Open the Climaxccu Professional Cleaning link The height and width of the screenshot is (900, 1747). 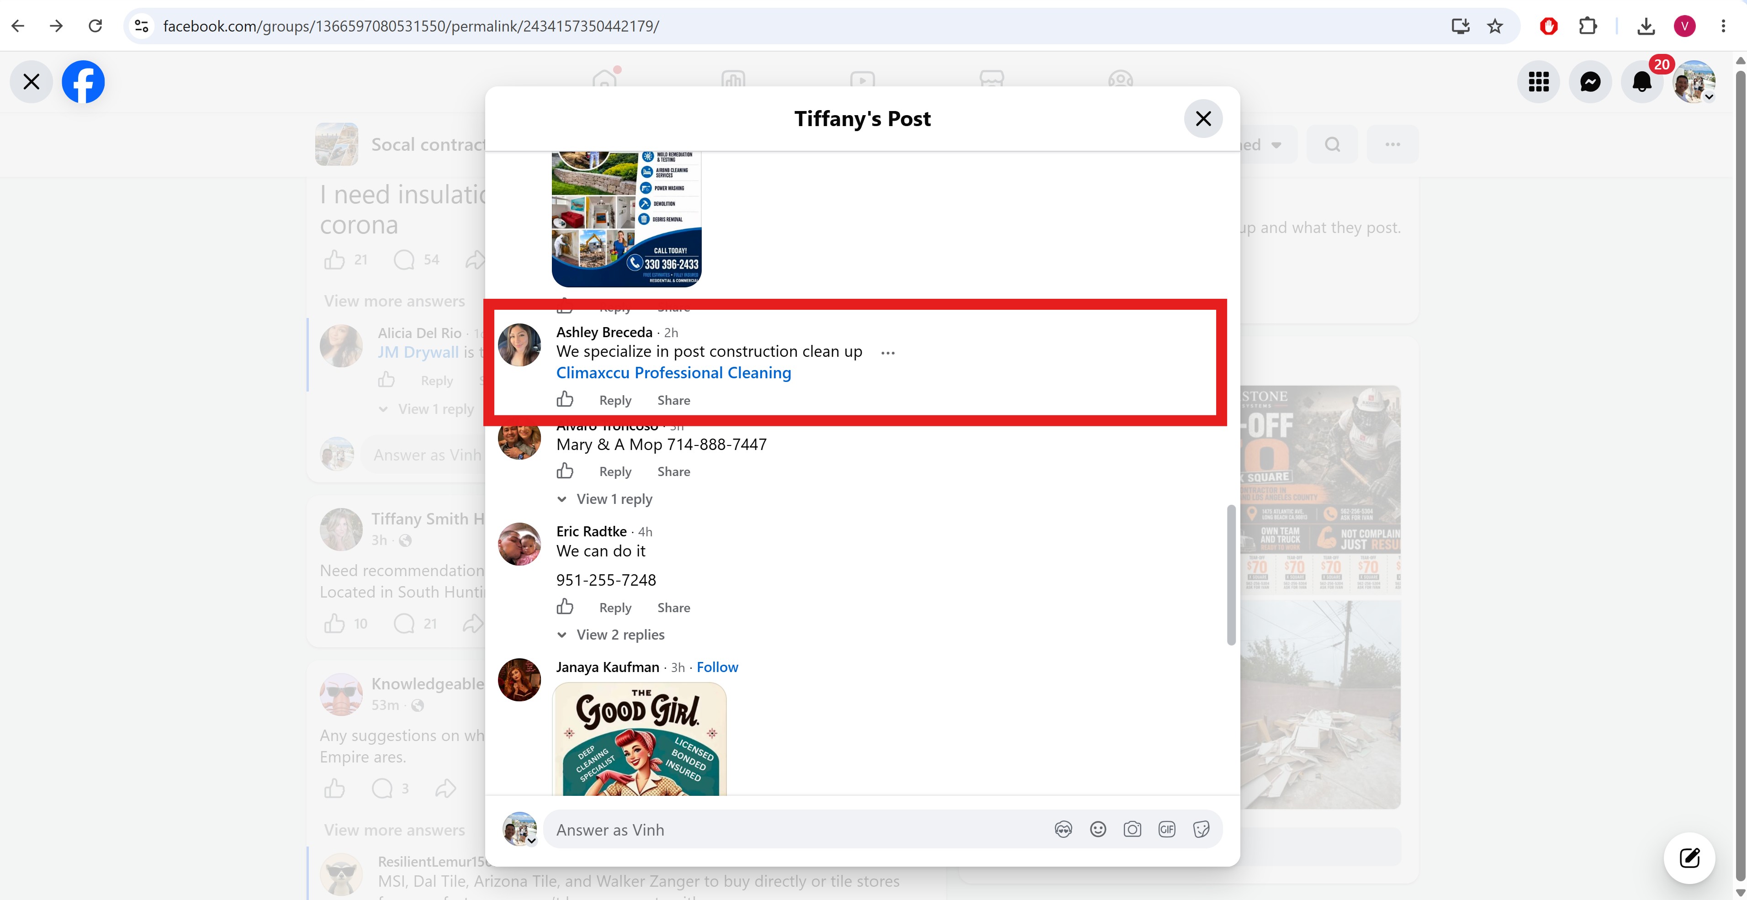[x=673, y=373]
